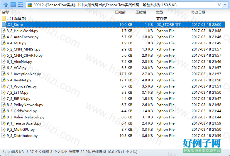Click the icon of 6_1_AlexNet.py
The width and height of the screenshot is (230, 156).
tap(4, 62)
